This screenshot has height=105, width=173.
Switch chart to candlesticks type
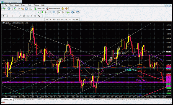(x=42, y=12)
